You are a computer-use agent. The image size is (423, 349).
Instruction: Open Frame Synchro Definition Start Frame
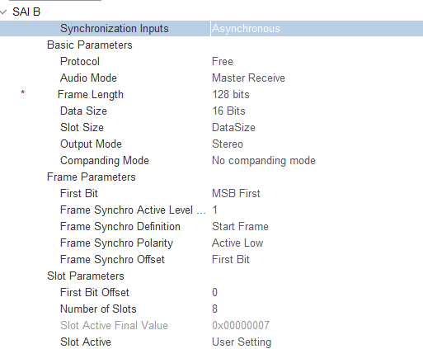coord(240,227)
